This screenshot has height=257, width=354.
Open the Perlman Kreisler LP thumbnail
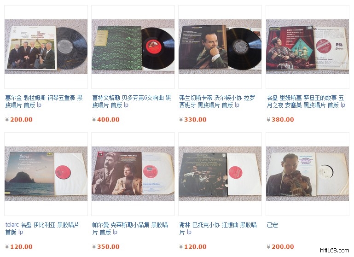coord(133,174)
